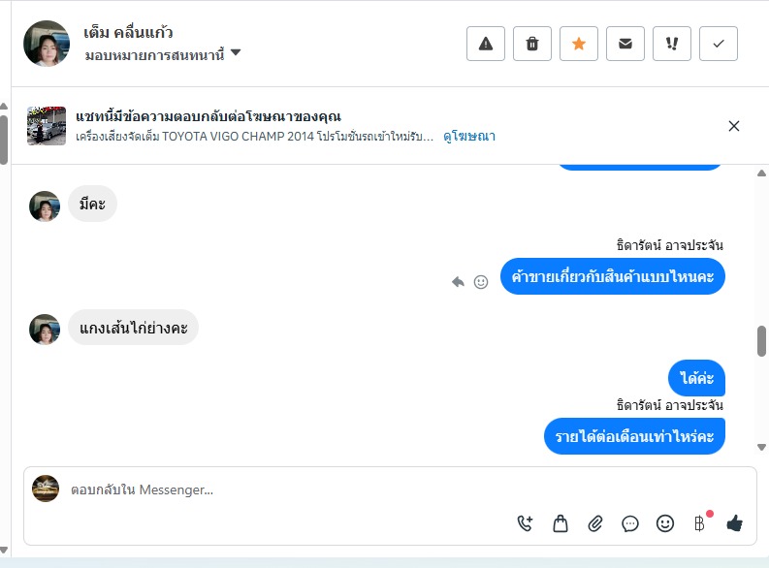Toggle the orange star follow-up marker

click(x=579, y=44)
